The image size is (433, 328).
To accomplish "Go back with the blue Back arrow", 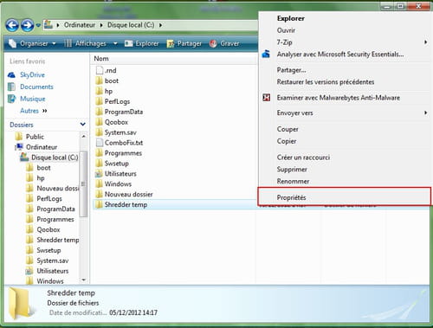I will tap(12, 25).
